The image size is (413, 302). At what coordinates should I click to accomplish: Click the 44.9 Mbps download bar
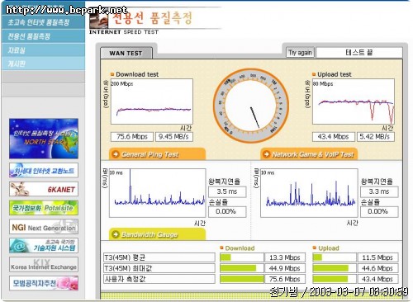(x=242, y=268)
